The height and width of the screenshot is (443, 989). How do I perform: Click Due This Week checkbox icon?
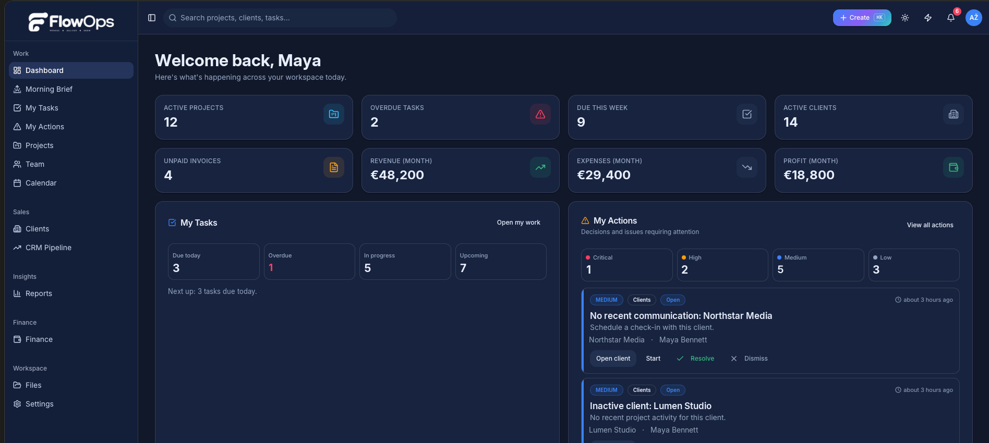pyautogui.click(x=747, y=114)
